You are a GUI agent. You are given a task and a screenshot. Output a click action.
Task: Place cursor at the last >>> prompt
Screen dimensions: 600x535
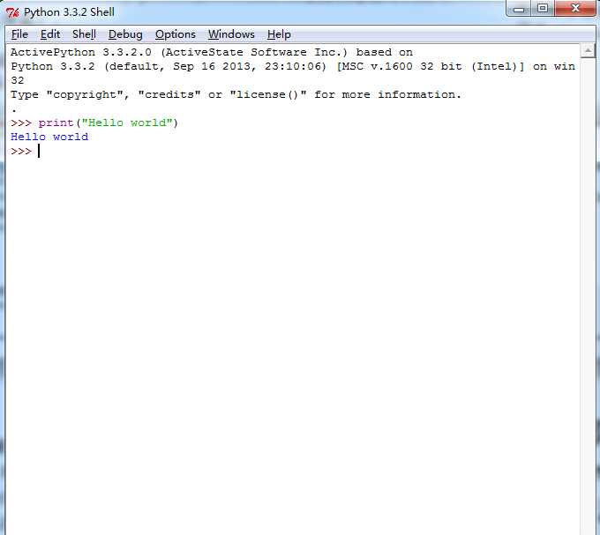click(x=38, y=152)
